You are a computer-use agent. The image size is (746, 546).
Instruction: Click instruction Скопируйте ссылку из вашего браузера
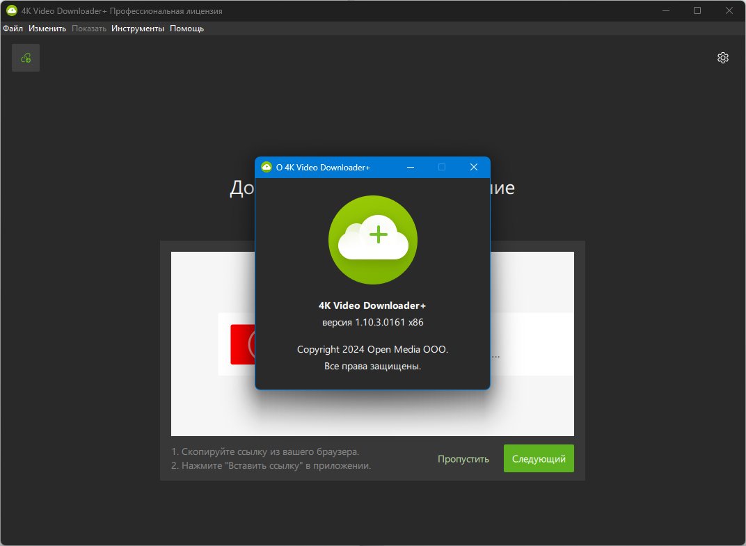point(265,452)
